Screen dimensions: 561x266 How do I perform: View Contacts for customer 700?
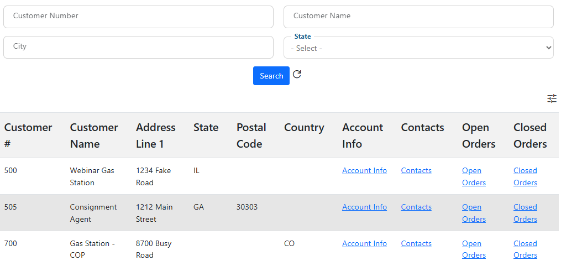point(416,244)
